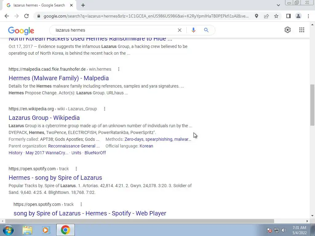This screenshot has height=236, width=315.
Task: Select the lazarus hermes Google Search tab
Action: (39, 5)
